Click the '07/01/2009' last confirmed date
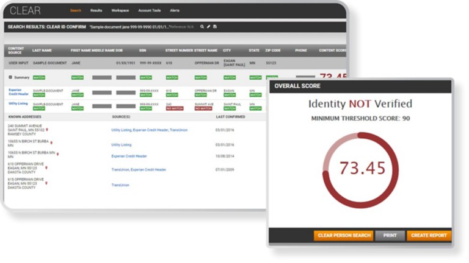This screenshot has height=263, width=469. click(x=225, y=170)
